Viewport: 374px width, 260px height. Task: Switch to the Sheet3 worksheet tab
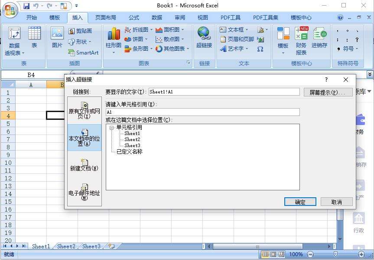(x=91, y=246)
